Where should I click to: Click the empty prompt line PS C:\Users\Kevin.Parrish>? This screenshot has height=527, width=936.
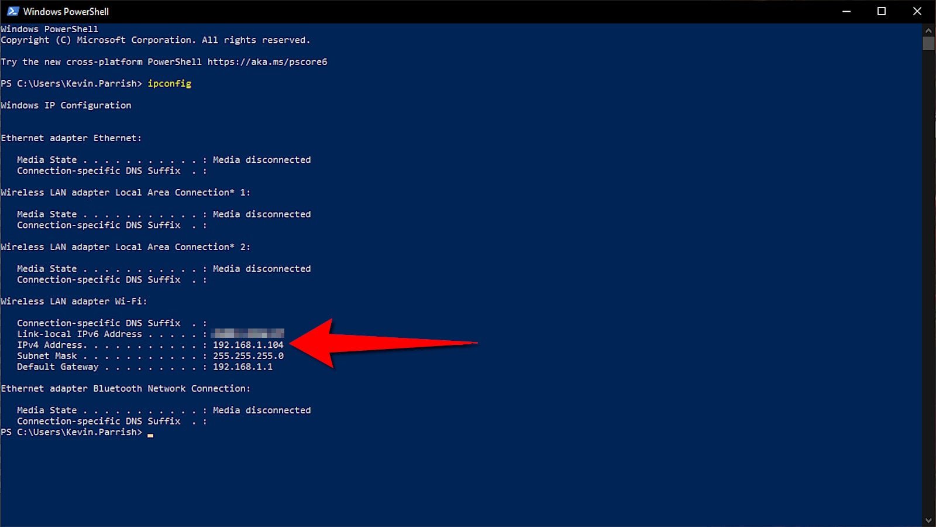click(73, 432)
